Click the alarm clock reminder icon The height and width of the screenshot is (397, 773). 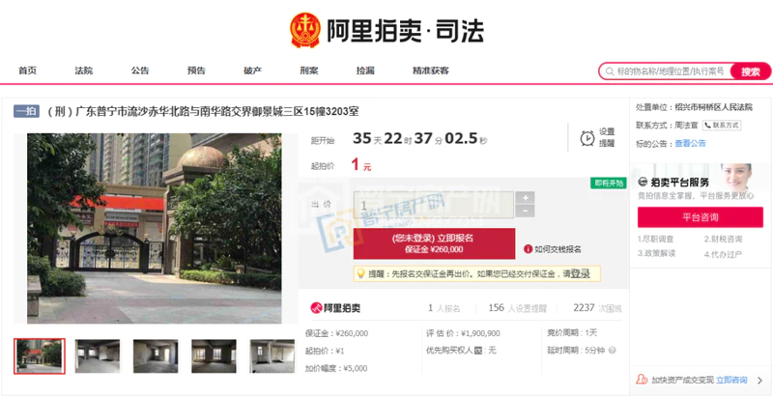(x=587, y=138)
